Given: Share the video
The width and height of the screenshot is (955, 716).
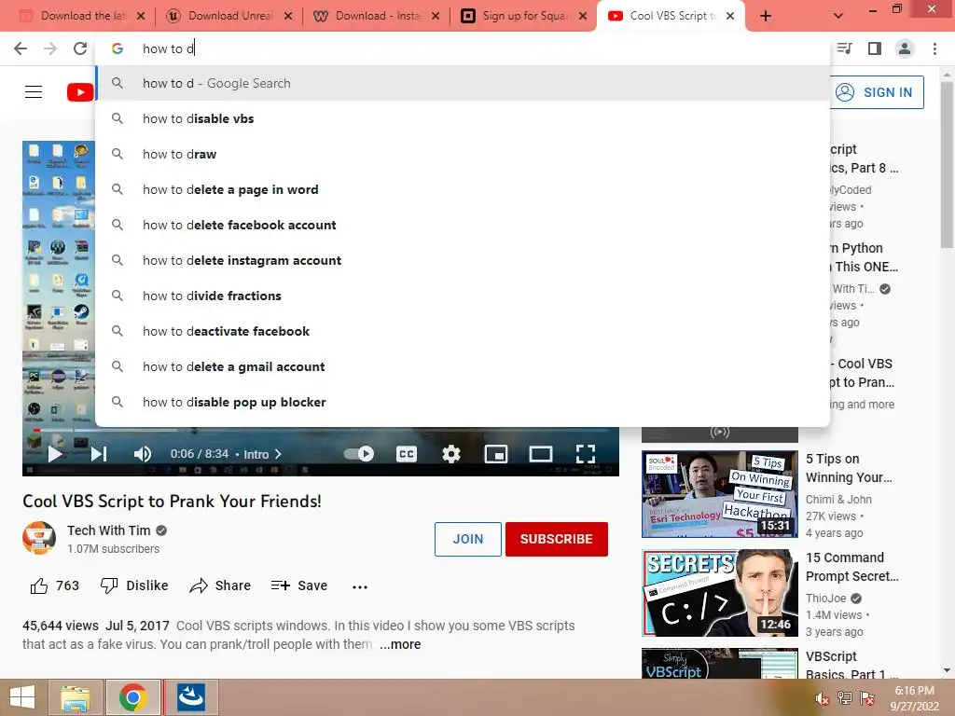Looking at the screenshot, I should 220,585.
